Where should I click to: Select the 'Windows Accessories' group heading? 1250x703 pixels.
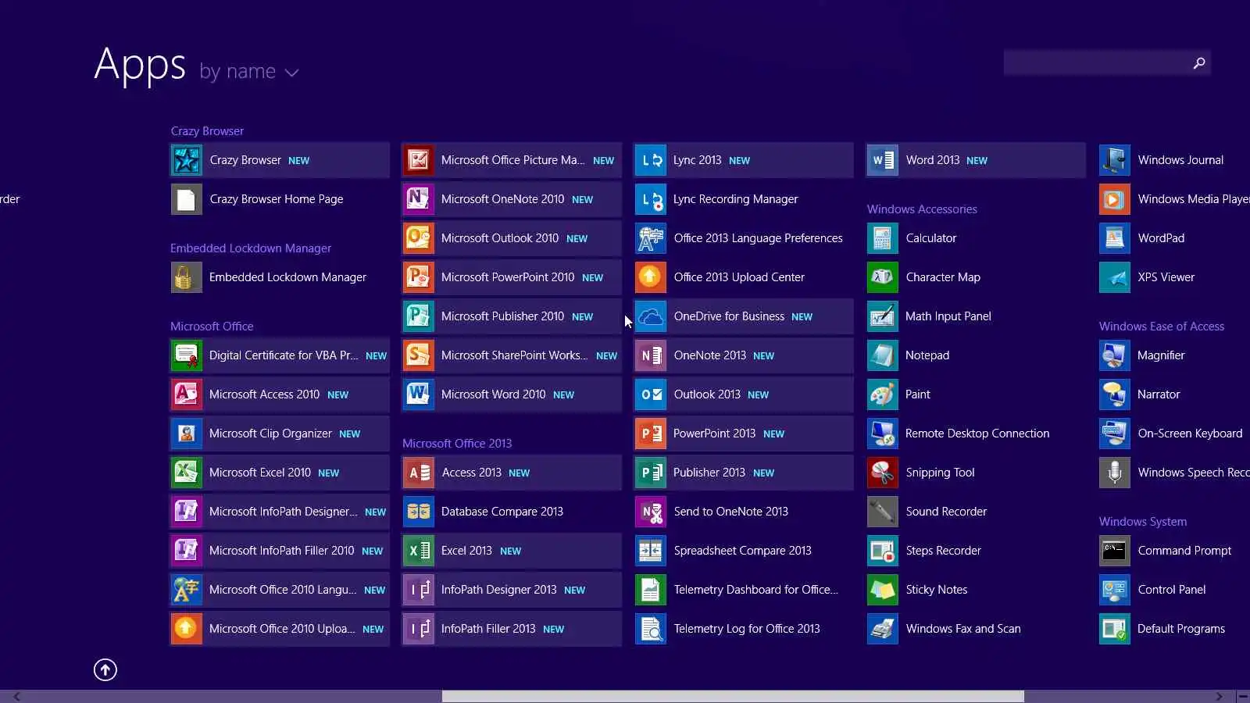[x=922, y=209]
